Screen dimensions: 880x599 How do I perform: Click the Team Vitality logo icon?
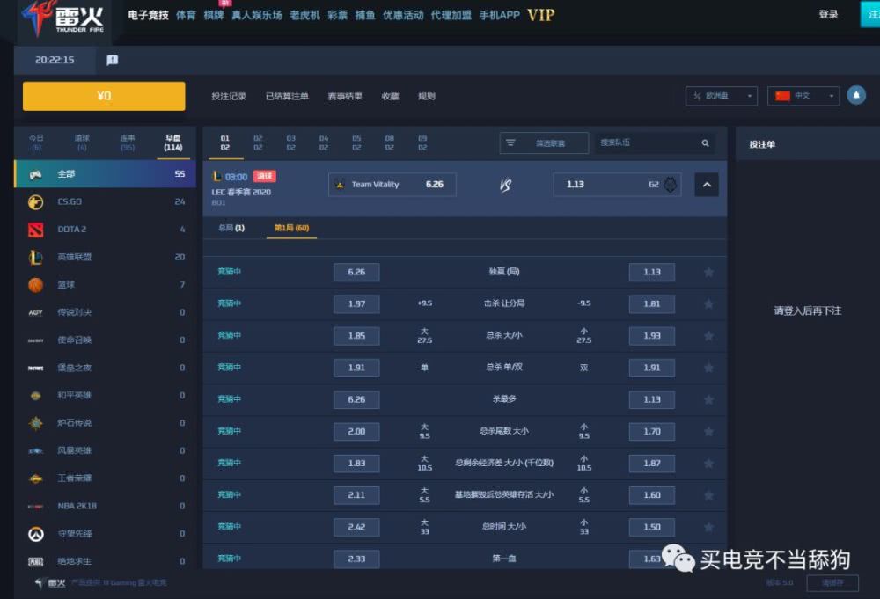(340, 185)
